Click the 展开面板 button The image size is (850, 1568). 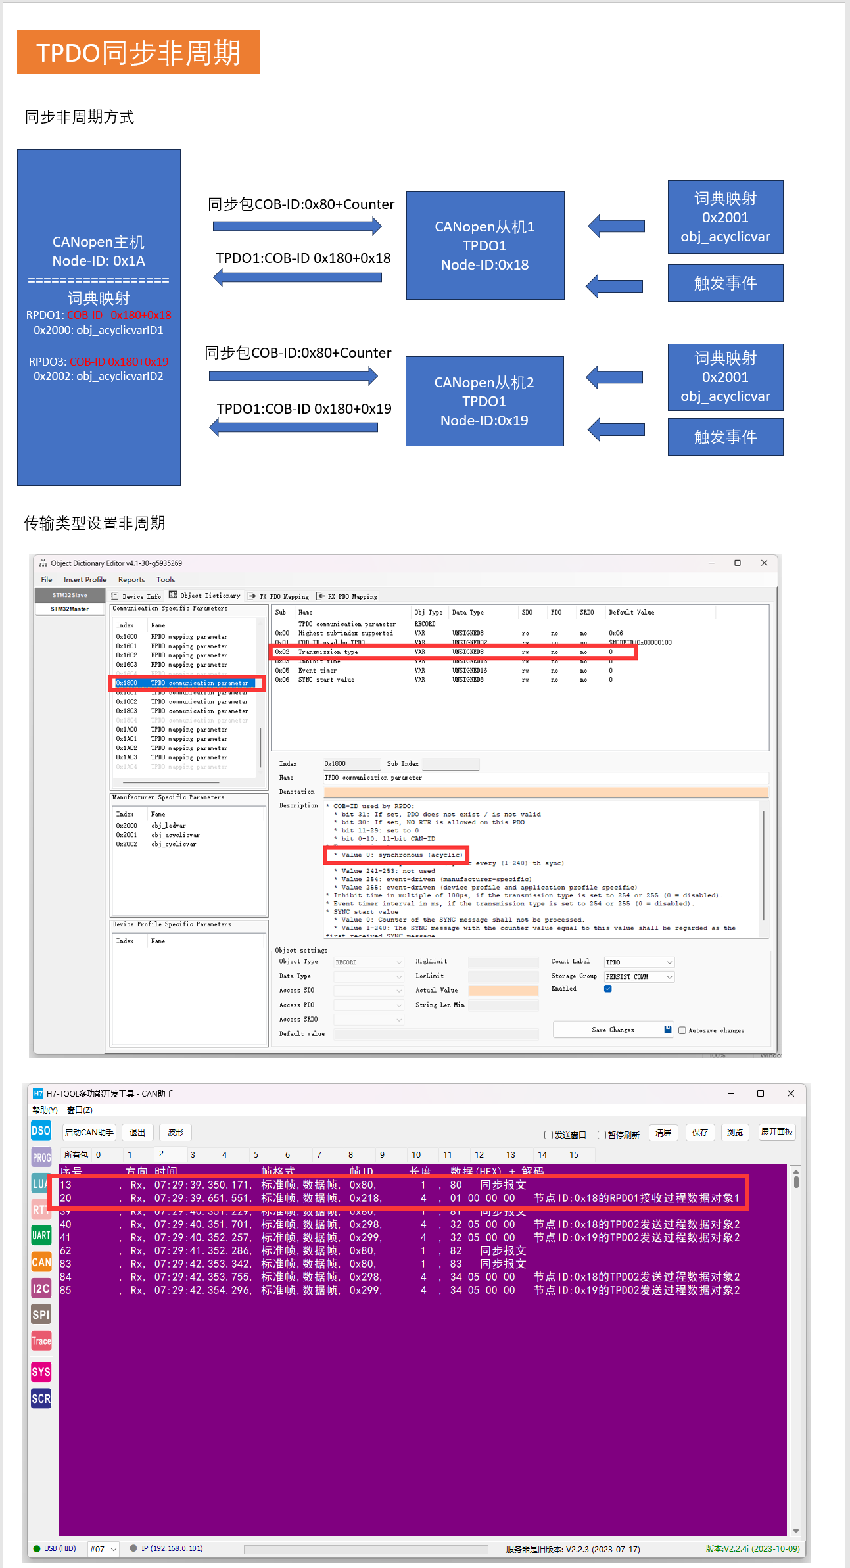(777, 1131)
